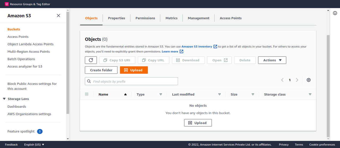
Task: Open the Terms footer link
Action: [299, 145]
